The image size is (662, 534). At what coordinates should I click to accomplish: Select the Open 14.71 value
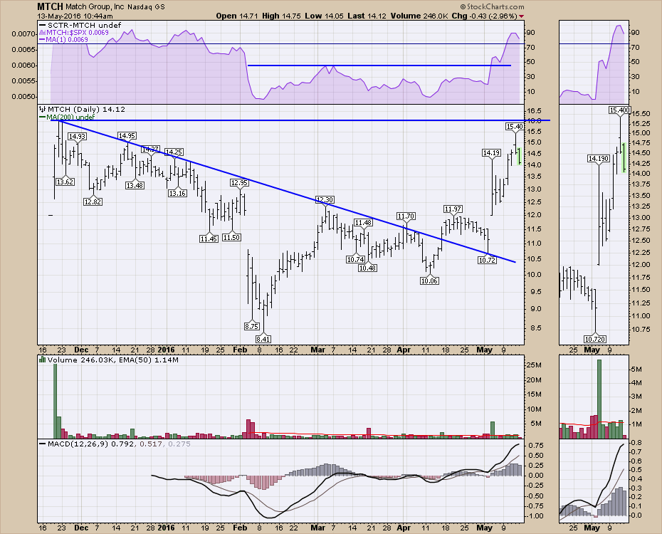236,16
